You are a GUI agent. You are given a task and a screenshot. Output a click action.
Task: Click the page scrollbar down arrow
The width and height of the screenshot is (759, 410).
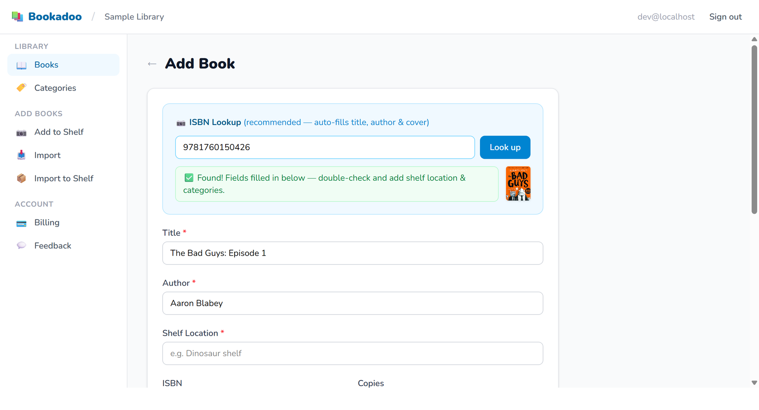point(754,383)
